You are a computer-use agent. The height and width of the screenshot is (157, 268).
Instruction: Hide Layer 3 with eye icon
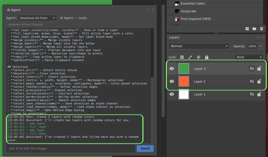tap(172, 68)
